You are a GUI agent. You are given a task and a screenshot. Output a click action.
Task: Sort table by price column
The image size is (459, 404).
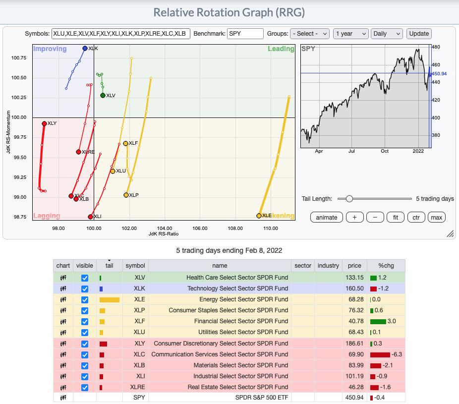click(354, 266)
